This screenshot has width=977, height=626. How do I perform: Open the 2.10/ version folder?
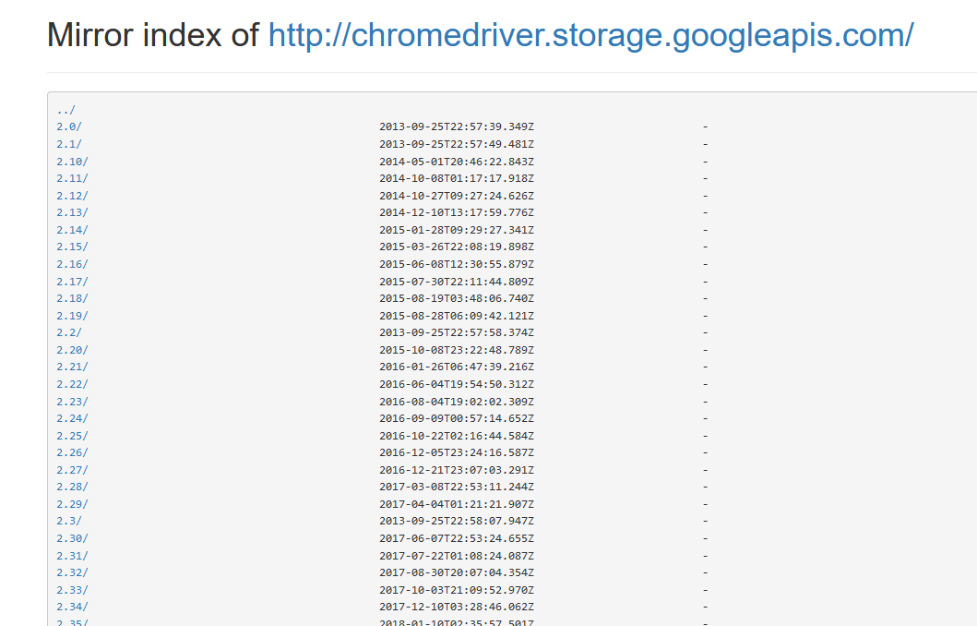tap(66, 161)
